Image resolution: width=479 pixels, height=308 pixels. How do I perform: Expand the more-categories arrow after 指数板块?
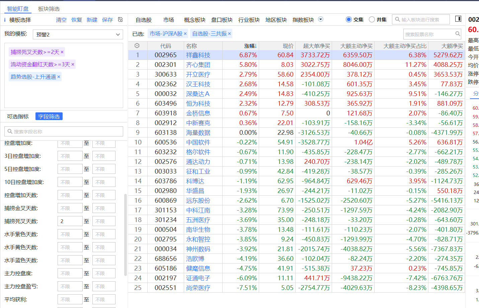320,19
